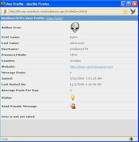Click the bird icon beside address bar

click(x=133, y=11)
